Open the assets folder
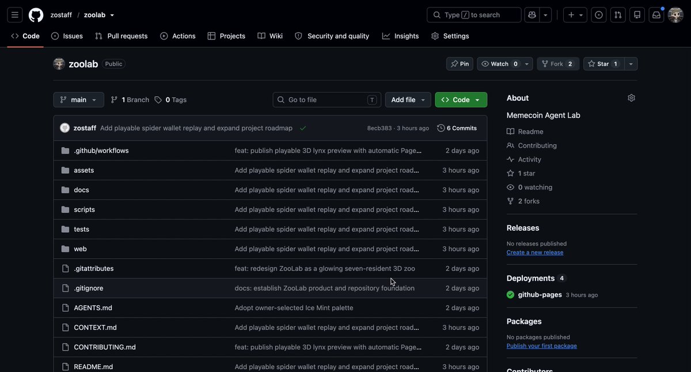This screenshot has width=691, height=372. (x=84, y=170)
